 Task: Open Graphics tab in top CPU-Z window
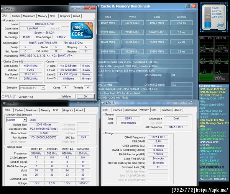point(65,16)
